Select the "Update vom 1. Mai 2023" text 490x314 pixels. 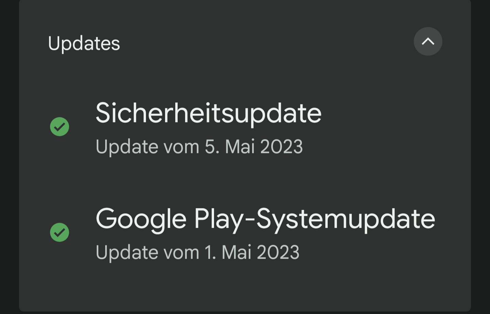click(197, 252)
